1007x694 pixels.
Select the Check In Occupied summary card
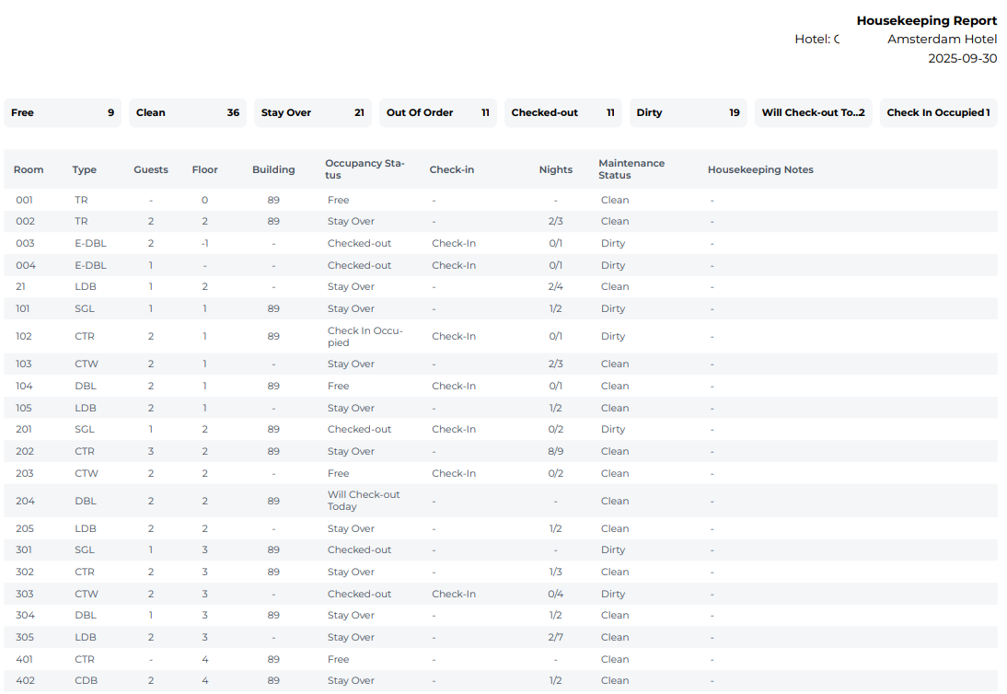[938, 112]
